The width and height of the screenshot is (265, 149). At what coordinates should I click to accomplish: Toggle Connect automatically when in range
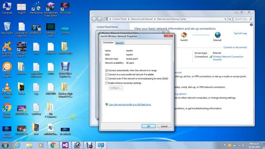[106, 70]
